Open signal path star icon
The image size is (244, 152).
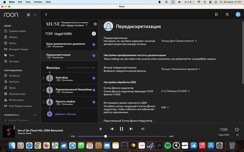(100, 129)
